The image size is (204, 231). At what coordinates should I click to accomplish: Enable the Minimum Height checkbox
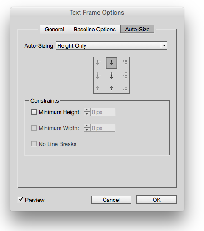pyautogui.click(x=34, y=112)
